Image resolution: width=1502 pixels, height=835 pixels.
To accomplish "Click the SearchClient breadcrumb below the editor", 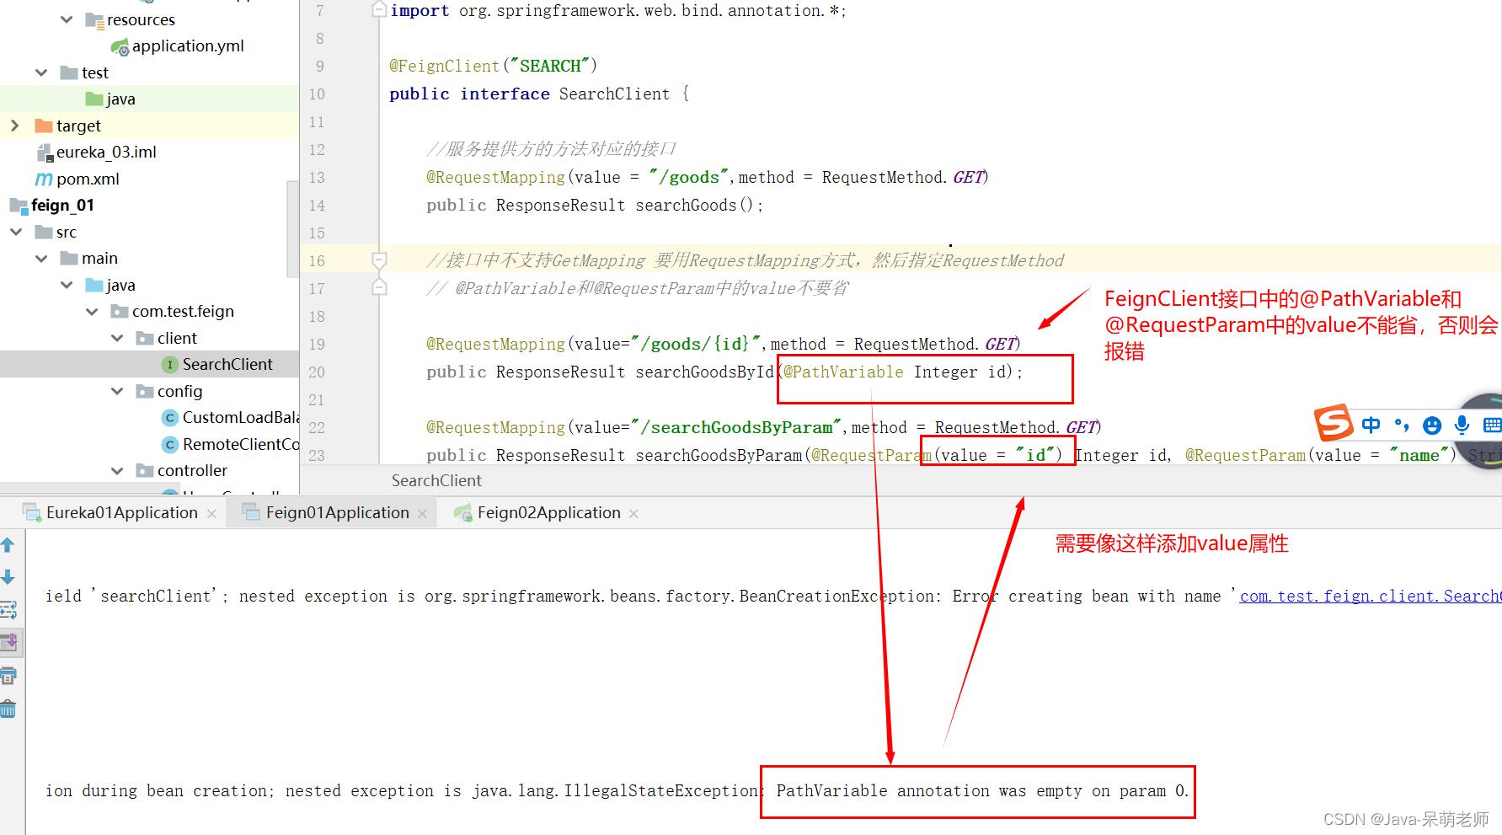I will point(436,480).
